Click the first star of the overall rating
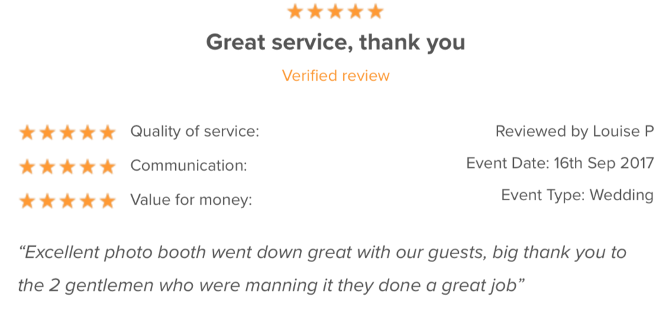The width and height of the screenshot is (672, 319). [x=295, y=11]
